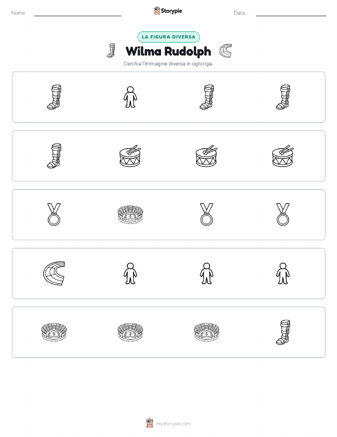Click the last person figure in row four
Viewport: 337px width, 437px height.
(x=283, y=274)
